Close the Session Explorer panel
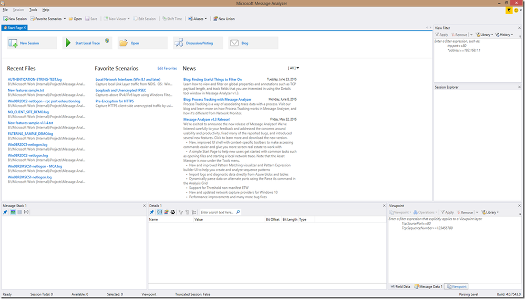The image size is (525, 299). [519, 87]
